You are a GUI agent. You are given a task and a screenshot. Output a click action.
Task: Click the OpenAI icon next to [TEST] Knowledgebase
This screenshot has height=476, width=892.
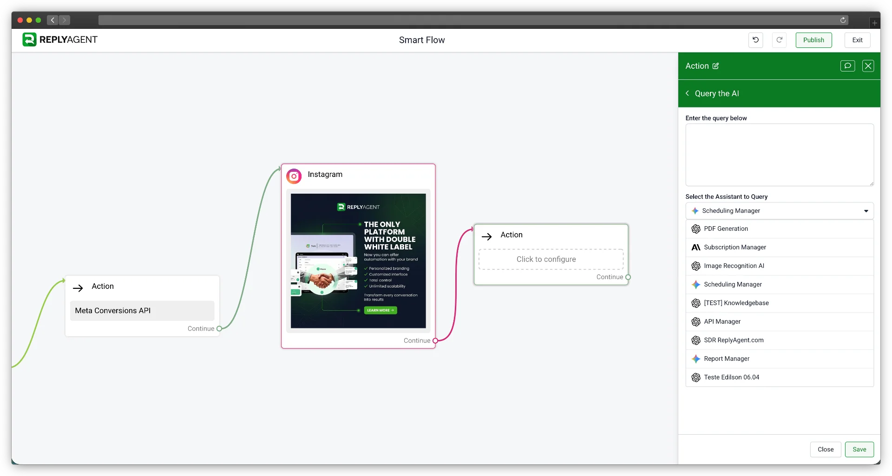696,303
